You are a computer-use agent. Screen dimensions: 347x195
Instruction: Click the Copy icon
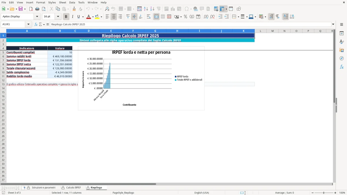tap(58, 9)
